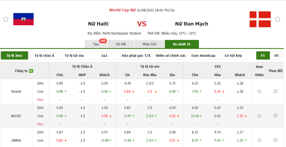The image size is (286, 147).
Task: Click the Bet365 magnifier icon
Action: click(x=259, y=116)
